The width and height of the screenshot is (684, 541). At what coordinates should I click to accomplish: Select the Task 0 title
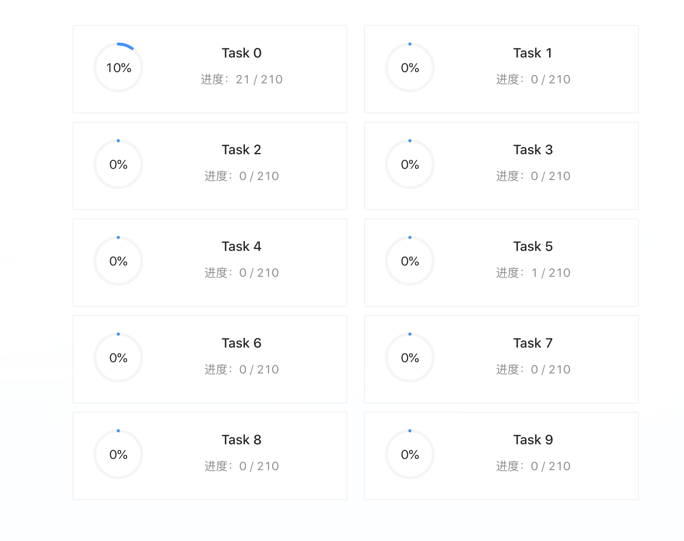(241, 53)
